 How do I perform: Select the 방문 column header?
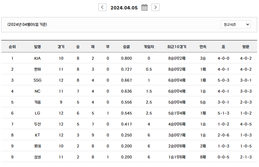pyautogui.click(x=246, y=47)
